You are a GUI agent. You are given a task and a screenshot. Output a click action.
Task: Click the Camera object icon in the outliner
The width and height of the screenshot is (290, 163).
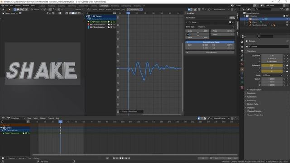coord(251,19)
